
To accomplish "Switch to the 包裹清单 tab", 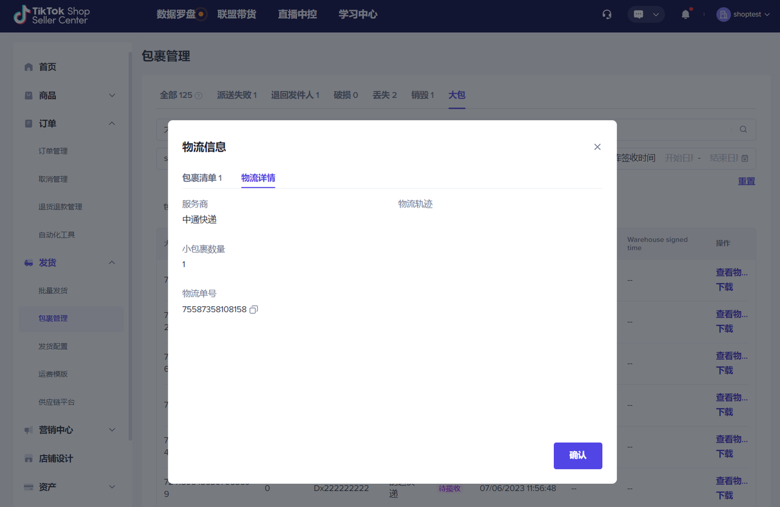I will tap(202, 178).
